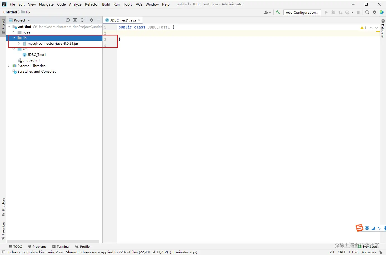Hide the Project tool window
The width and height of the screenshot is (386, 255).
tap(99, 20)
